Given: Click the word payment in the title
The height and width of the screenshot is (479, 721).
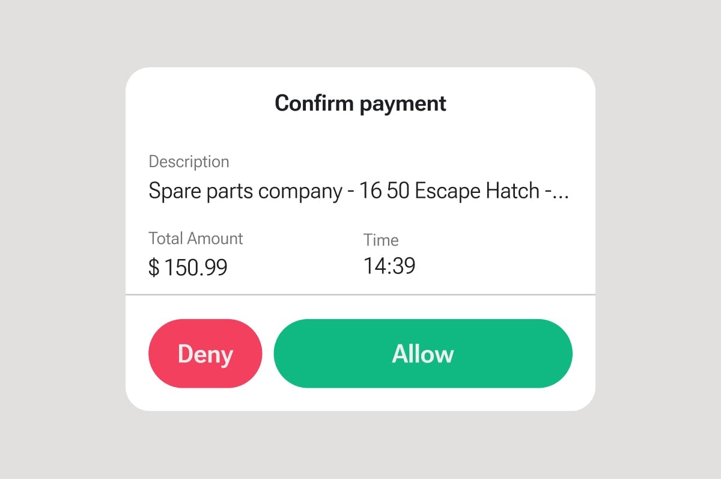Looking at the screenshot, I should tap(403, 104).
